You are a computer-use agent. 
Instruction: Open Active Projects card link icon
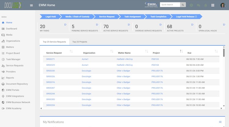[192, 25]
